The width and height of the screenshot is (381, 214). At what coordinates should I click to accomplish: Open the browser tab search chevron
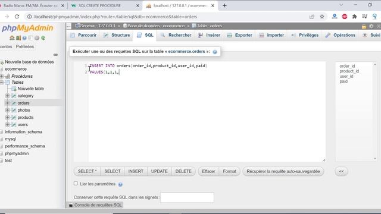click(341, 5)
